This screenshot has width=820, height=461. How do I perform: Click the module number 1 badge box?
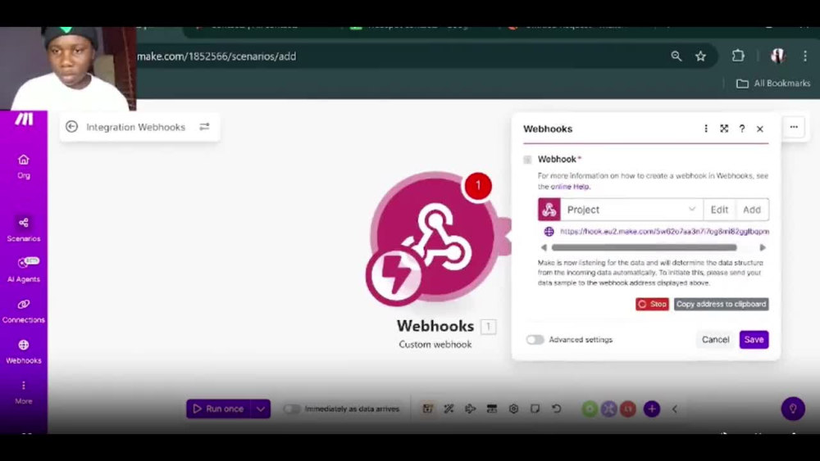(x=488, y=327)
